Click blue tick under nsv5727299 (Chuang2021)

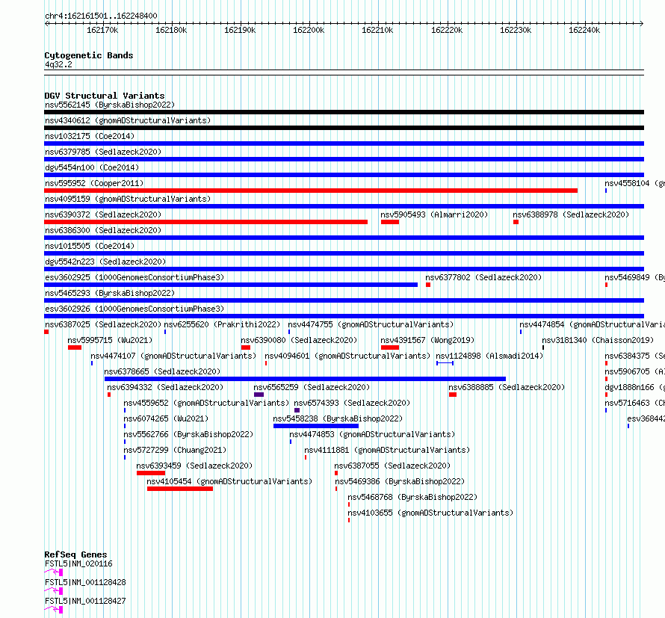[125, 457]
